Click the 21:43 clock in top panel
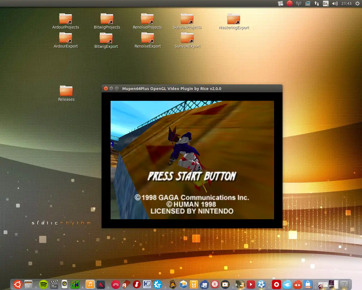The height and width of the screenshot is (290, 362). [346, 3]
